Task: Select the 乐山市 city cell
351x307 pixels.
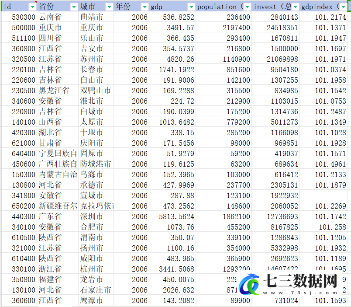Action: click(96, 38)
